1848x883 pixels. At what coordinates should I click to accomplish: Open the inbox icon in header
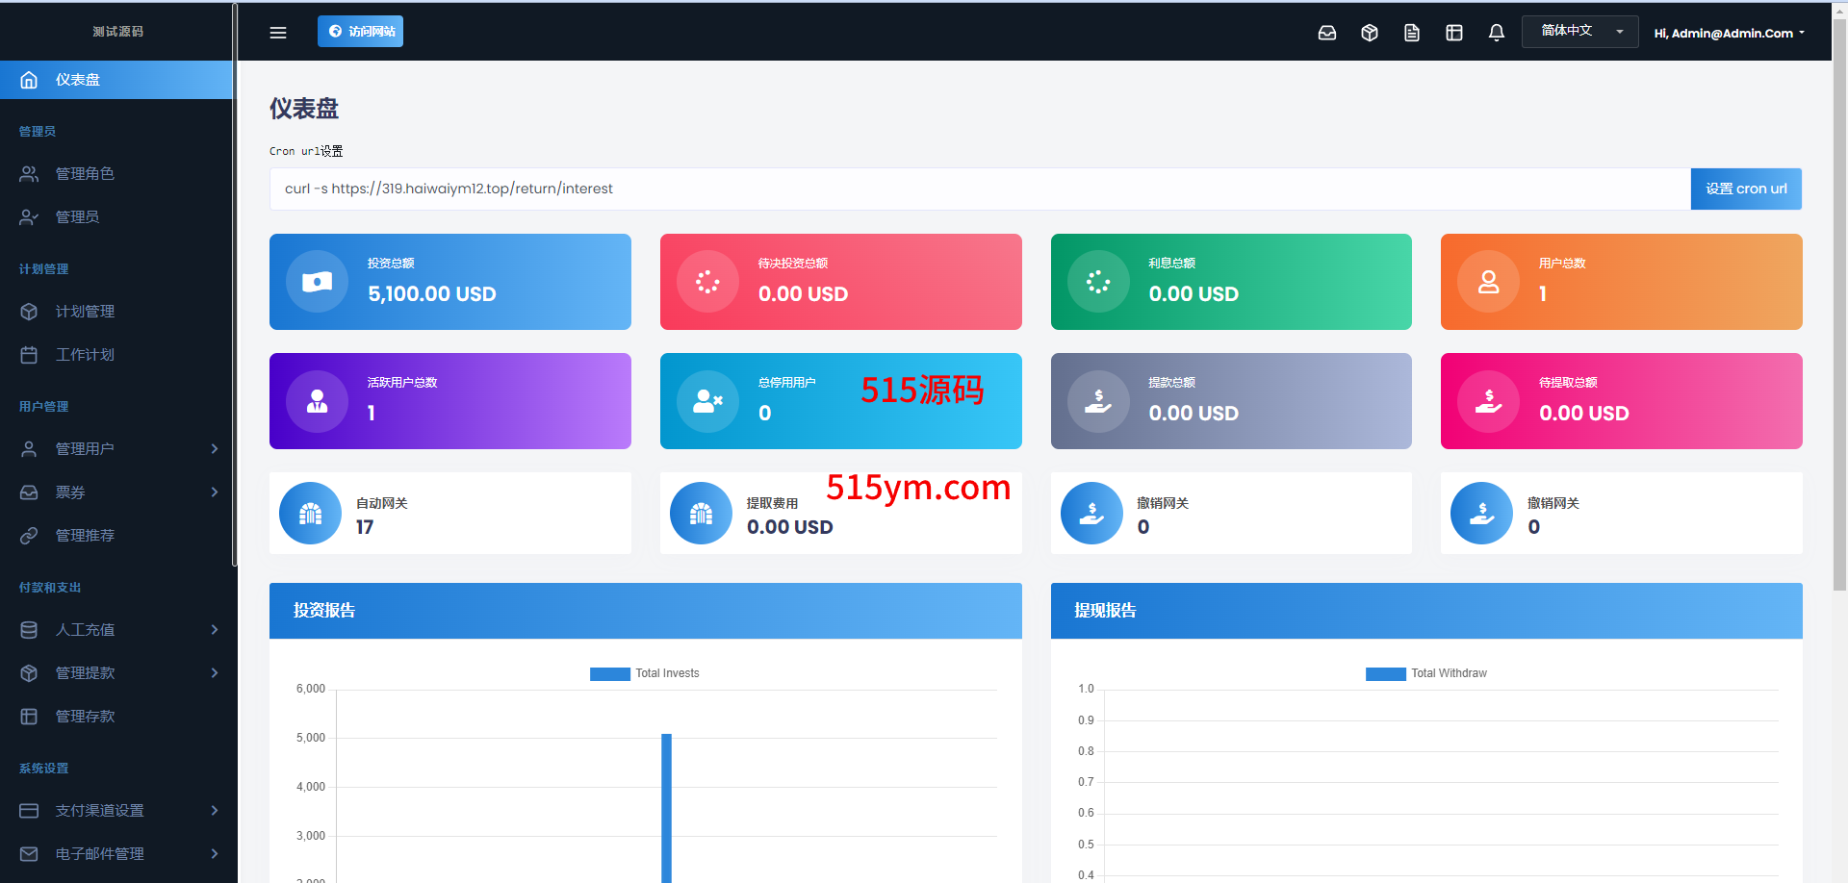point(1326,33)
